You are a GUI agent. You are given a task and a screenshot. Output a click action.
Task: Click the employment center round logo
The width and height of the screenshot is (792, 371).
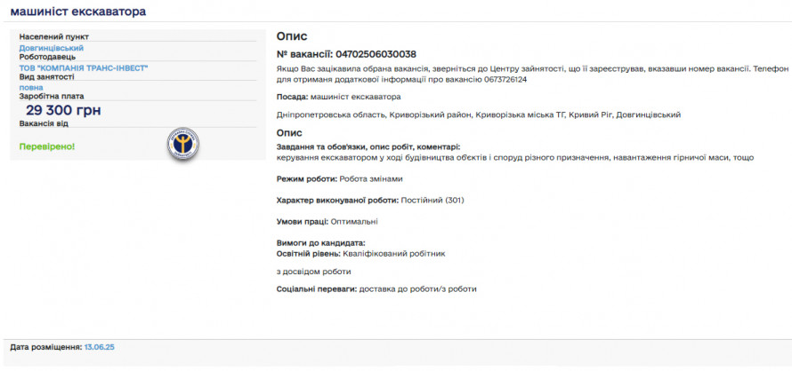[184, 144]
